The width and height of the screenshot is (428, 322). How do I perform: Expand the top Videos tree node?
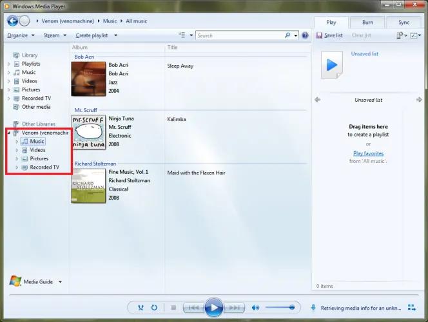pos(9,81)
